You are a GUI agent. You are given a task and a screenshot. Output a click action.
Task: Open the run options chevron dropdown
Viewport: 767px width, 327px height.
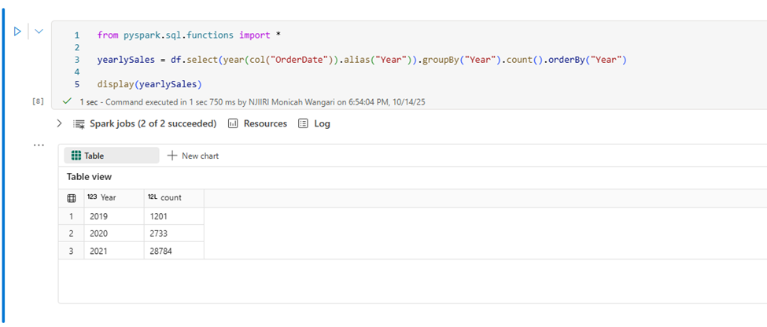point(37,31)
